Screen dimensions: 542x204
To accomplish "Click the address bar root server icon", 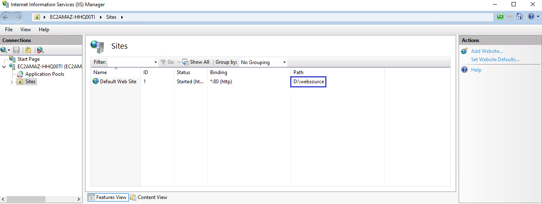I will [x=38, y=17].
